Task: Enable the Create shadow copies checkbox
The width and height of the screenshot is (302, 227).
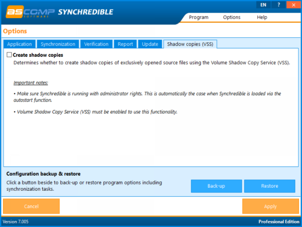Action: [9, 55]
